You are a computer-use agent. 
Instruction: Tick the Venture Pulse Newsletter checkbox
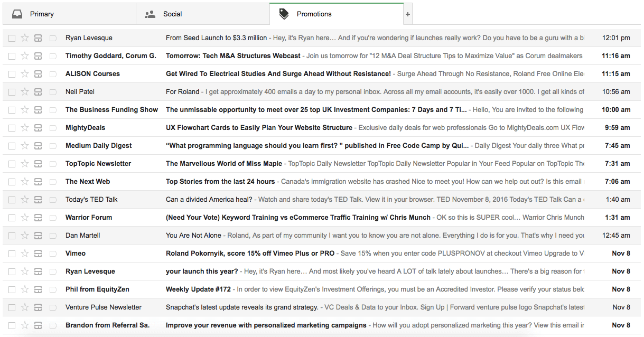tap(12, 307)
